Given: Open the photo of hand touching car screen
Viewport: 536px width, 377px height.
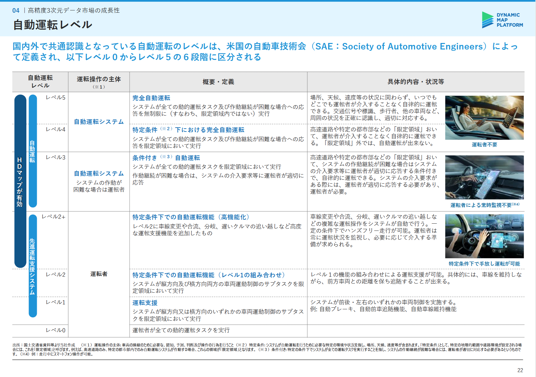Looking at the screenshot, I should pos(484,177).
